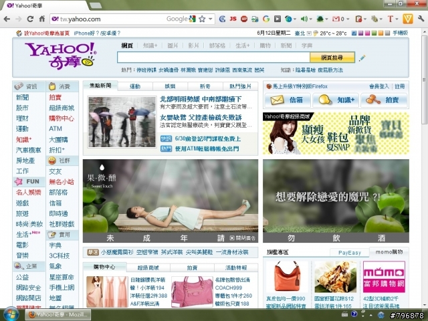The width and height of the screenshot is (428, 321).
Task: Select the 圖片 search category tab
Action: tap(173, 45)
